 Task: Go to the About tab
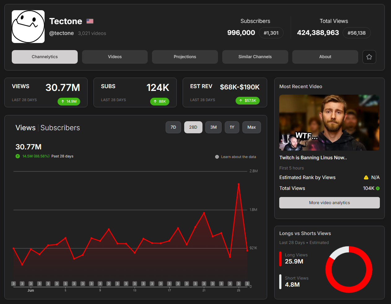tap(325, 57)
